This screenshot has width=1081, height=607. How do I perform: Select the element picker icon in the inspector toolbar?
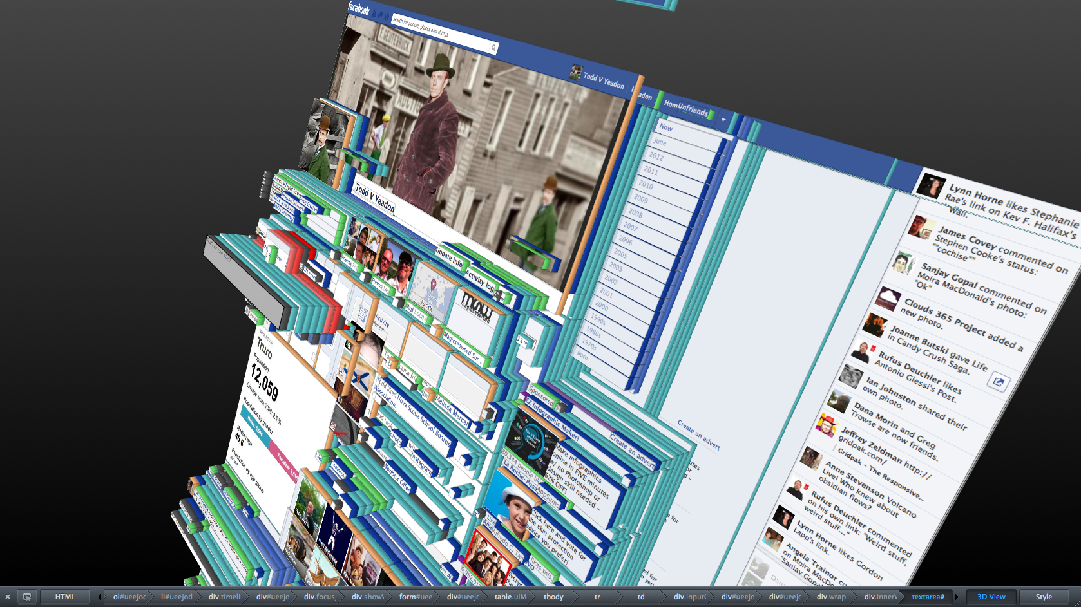pyautogui.click(x=27, y=597)
